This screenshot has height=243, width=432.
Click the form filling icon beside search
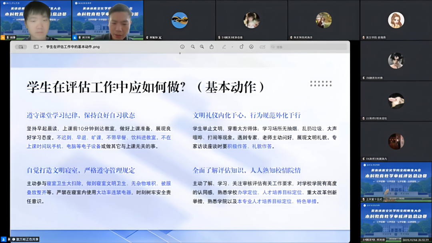point(262,47)
